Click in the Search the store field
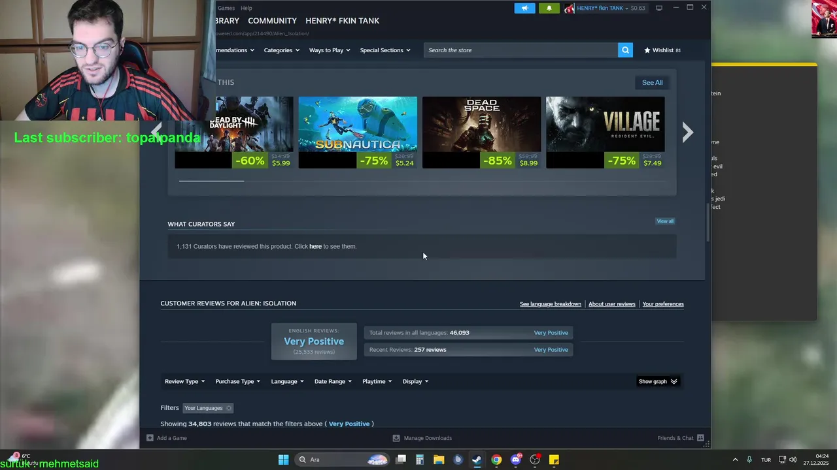The width and height of the screenshot is (837, 470). coord(521,50)
